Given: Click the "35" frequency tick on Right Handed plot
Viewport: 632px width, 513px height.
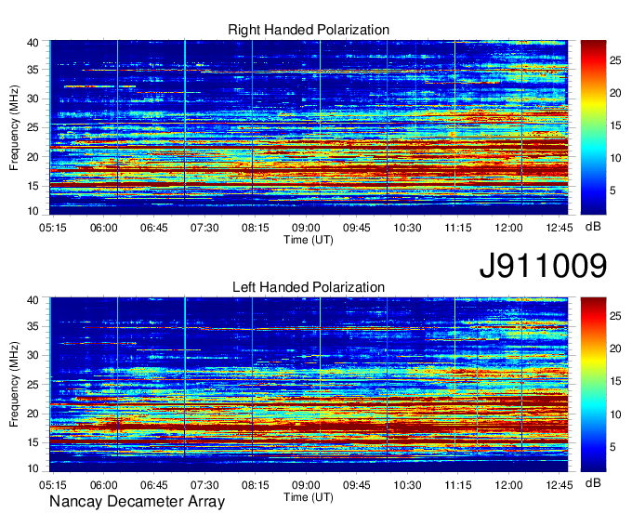Looking at the screenshot, I should click(x=33, y=70).
